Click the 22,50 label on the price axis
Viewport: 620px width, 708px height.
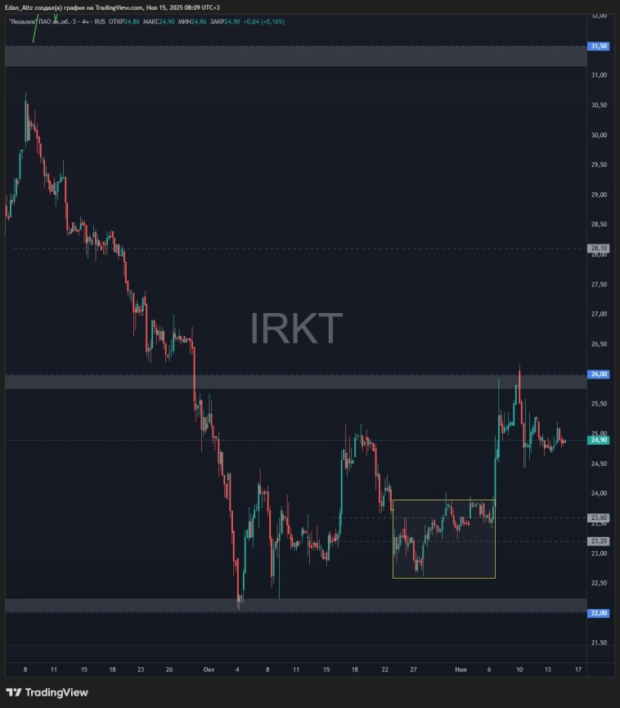point(599,582)
